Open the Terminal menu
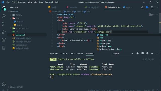This screenshot has width=161, height=91. pos(49,2)
